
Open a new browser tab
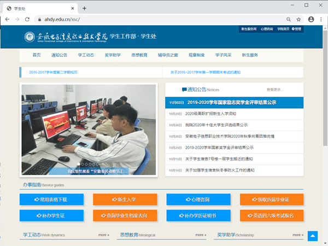[84, 8]
